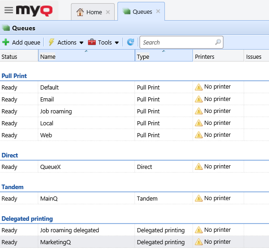Click the green plus Add queue icon
Screen dimensions: 269x252
(6, 42)
